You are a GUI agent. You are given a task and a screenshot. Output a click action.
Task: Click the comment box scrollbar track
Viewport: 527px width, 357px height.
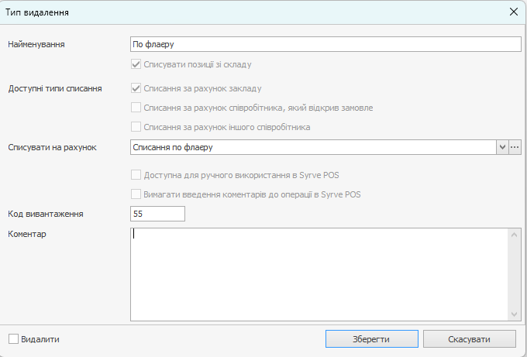(513, 273)
